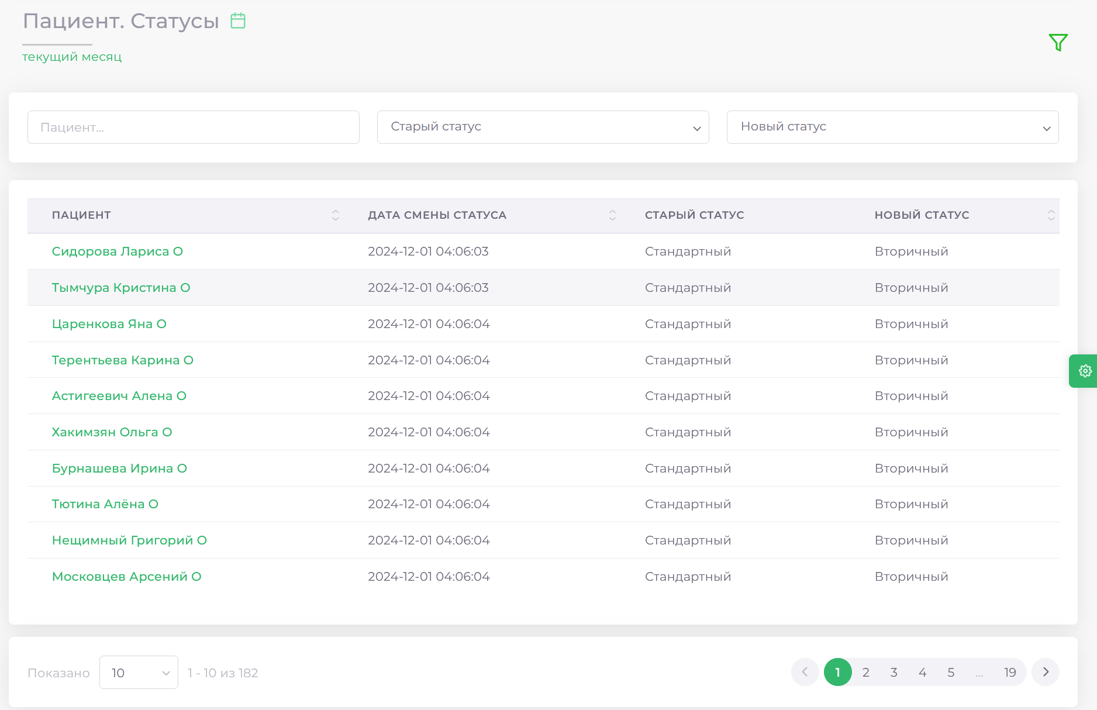1097x710 pixels.
Task: Toggle the green filter icon
Action: coord(1058,43)
